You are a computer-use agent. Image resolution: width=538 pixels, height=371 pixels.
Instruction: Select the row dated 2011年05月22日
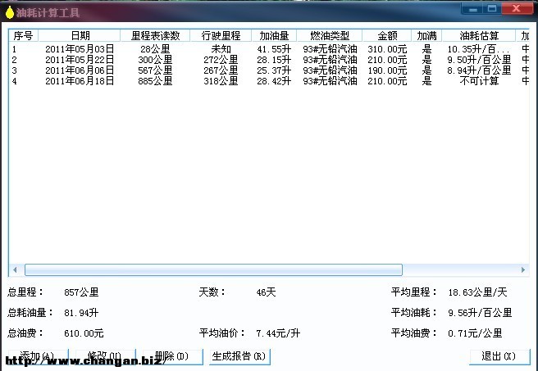click(80, 60)
